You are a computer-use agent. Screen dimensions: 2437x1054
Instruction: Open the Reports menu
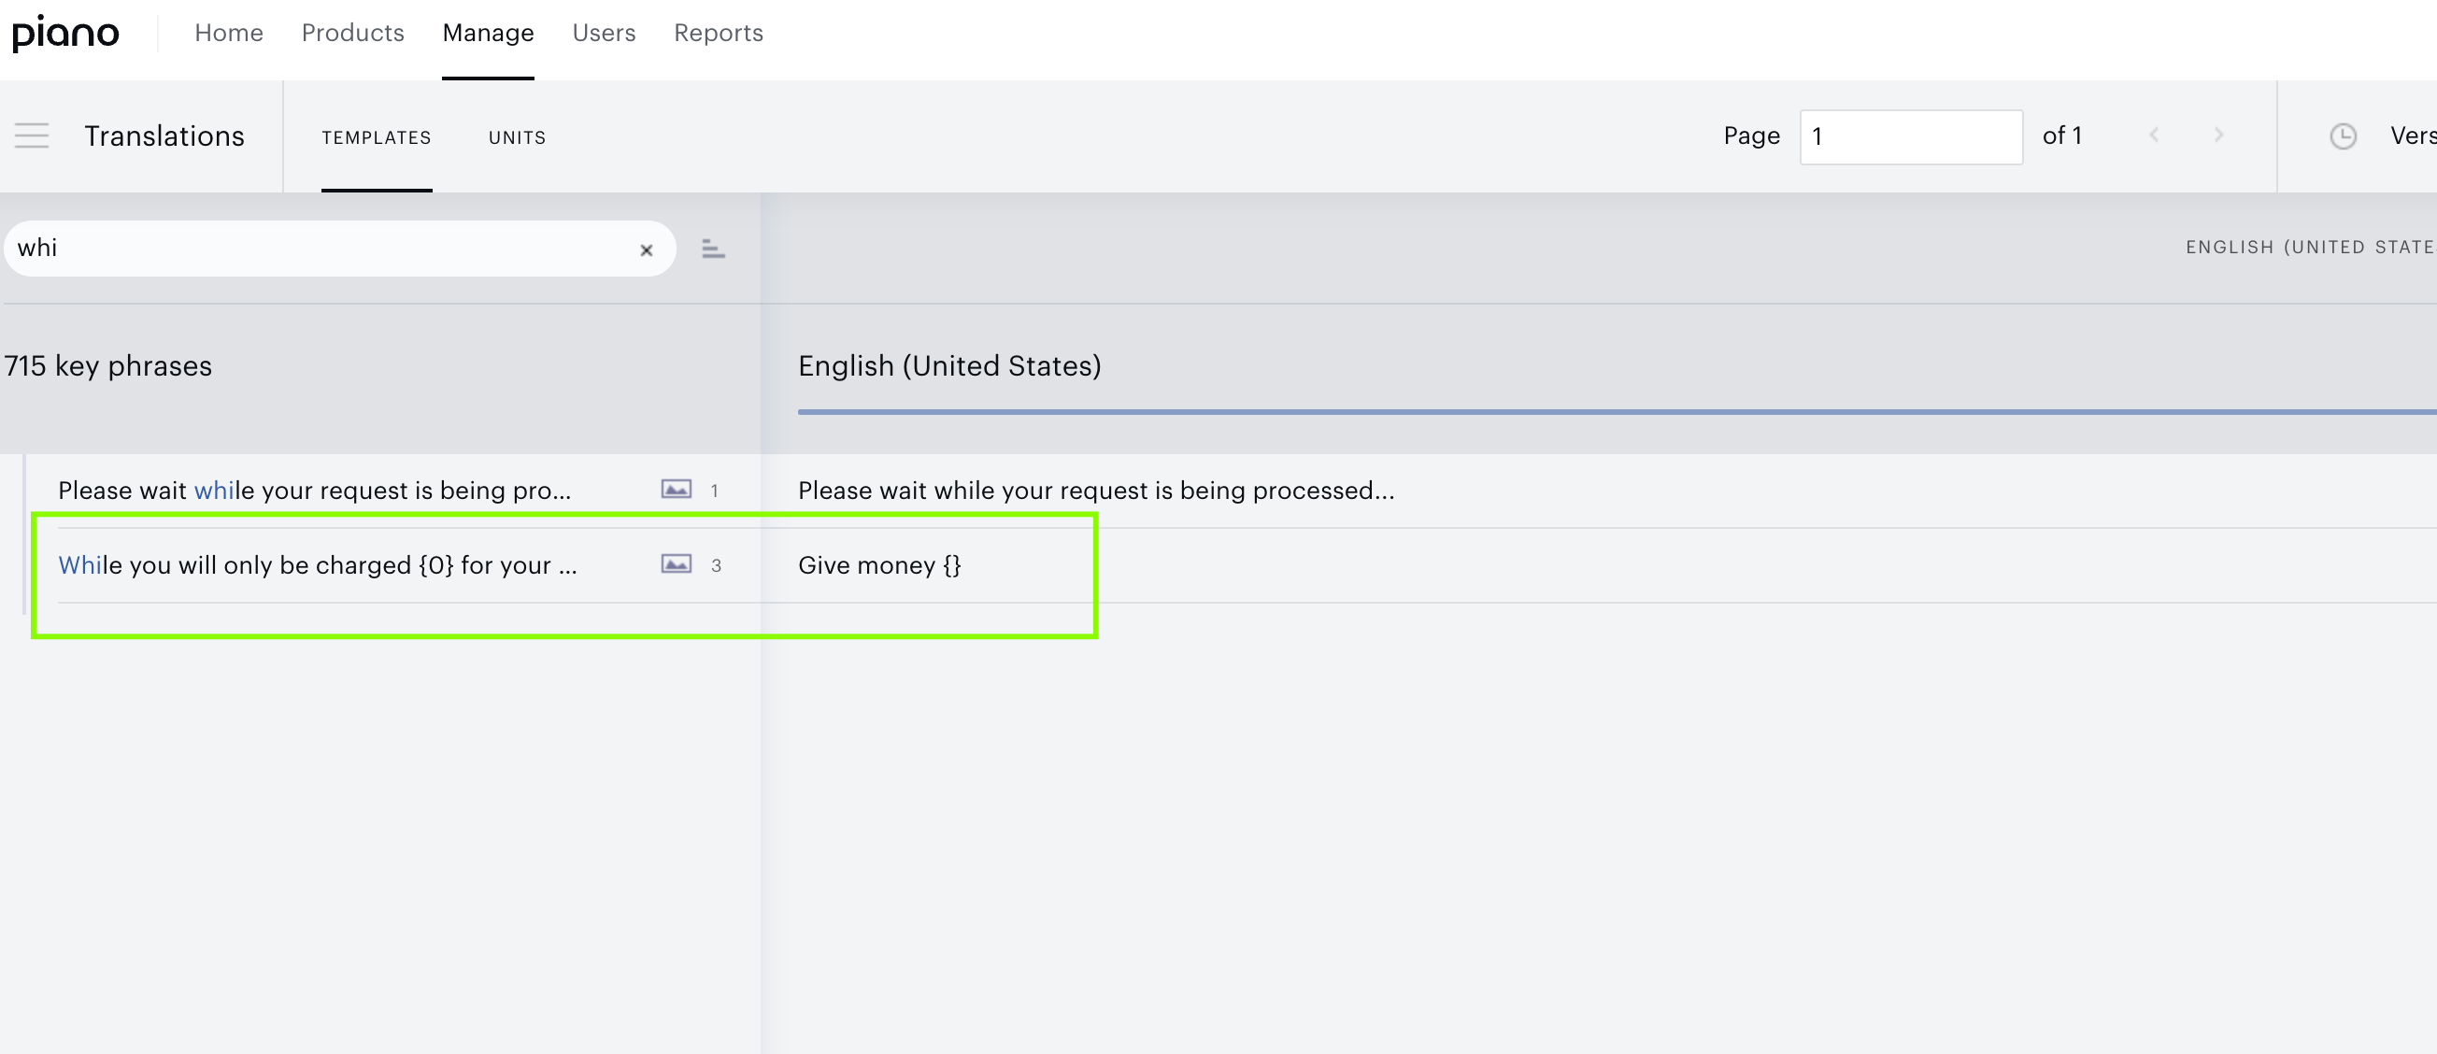coord(718,33)
